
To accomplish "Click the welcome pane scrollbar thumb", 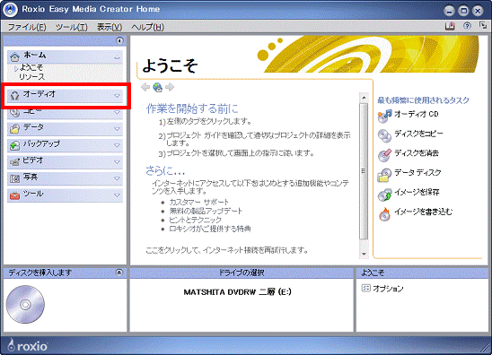I will [364, 171].
